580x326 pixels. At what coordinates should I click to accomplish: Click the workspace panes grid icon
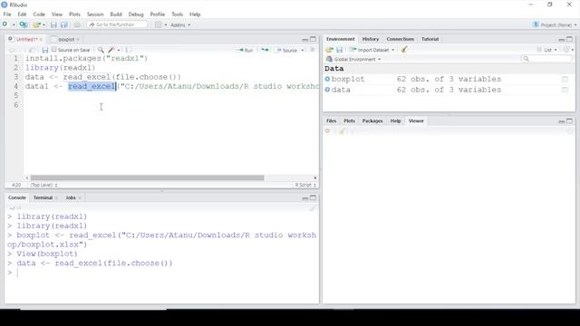coord(159,24)
